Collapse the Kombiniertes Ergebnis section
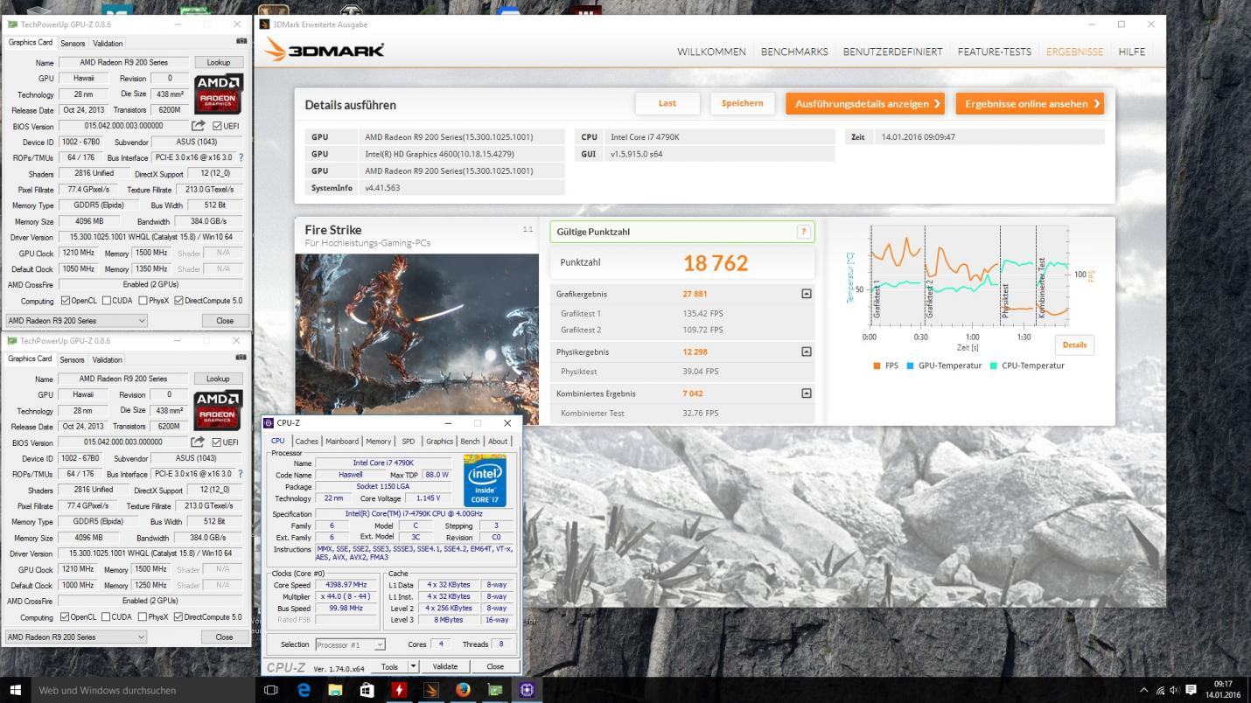The height and width of the screenshot is (703, 1251). click(806, 393)
